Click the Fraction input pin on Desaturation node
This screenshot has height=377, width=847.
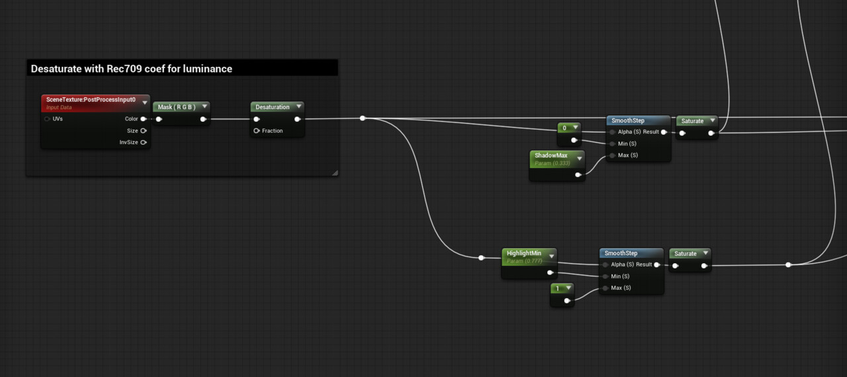[x=256, y=131]
